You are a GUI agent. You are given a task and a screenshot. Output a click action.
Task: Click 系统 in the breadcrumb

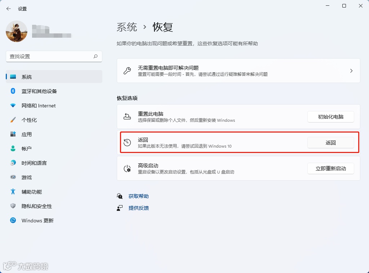[127, 27]
